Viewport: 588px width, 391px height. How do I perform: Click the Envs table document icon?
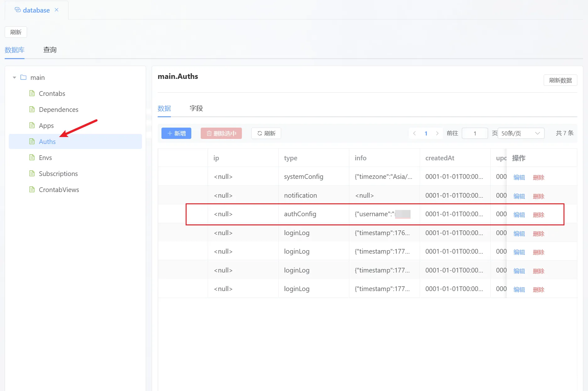32,157
